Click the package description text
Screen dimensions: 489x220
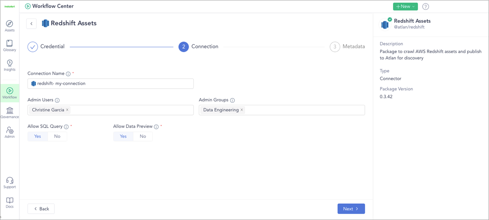coord(431,54)
